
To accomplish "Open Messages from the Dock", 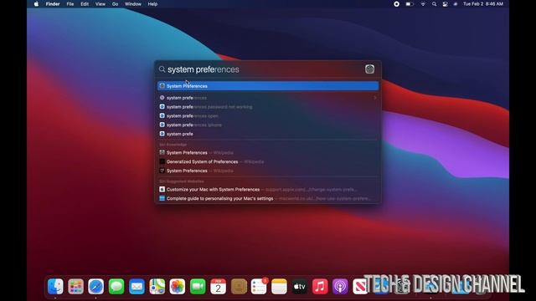I will (x=116, y=286).
